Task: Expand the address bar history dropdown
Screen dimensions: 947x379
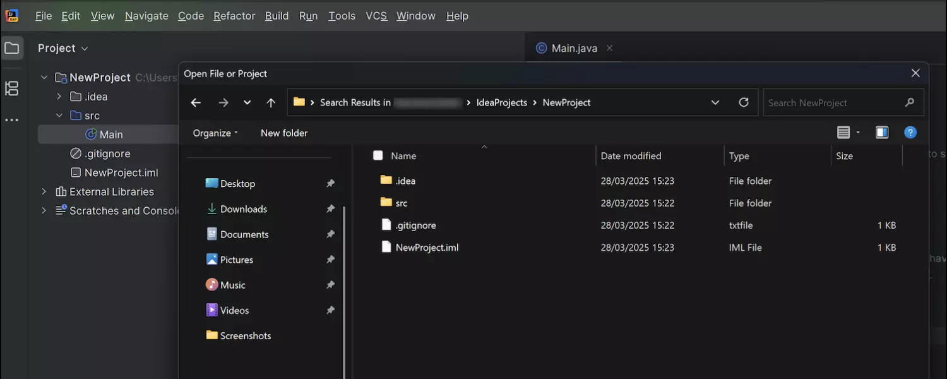Action: [x=715, y=102]
